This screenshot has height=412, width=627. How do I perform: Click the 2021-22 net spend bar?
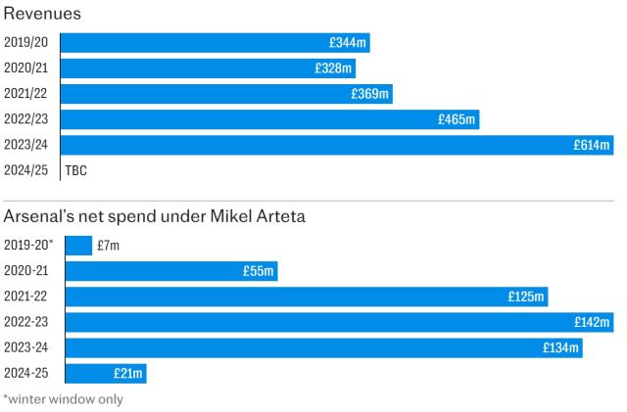(306, 297)
